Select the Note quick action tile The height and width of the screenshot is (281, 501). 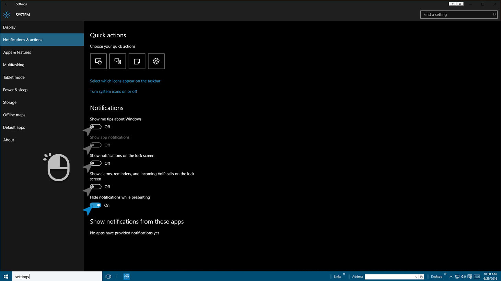[x=137, y=61]
